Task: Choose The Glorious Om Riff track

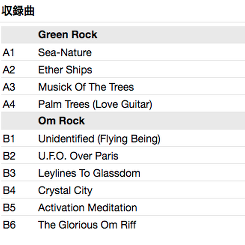Action: point(87,225)
